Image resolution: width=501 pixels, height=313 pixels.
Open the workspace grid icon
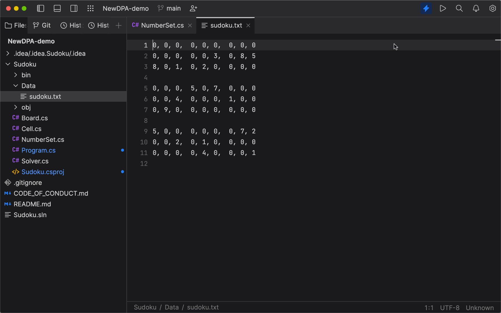click(90, 8)
